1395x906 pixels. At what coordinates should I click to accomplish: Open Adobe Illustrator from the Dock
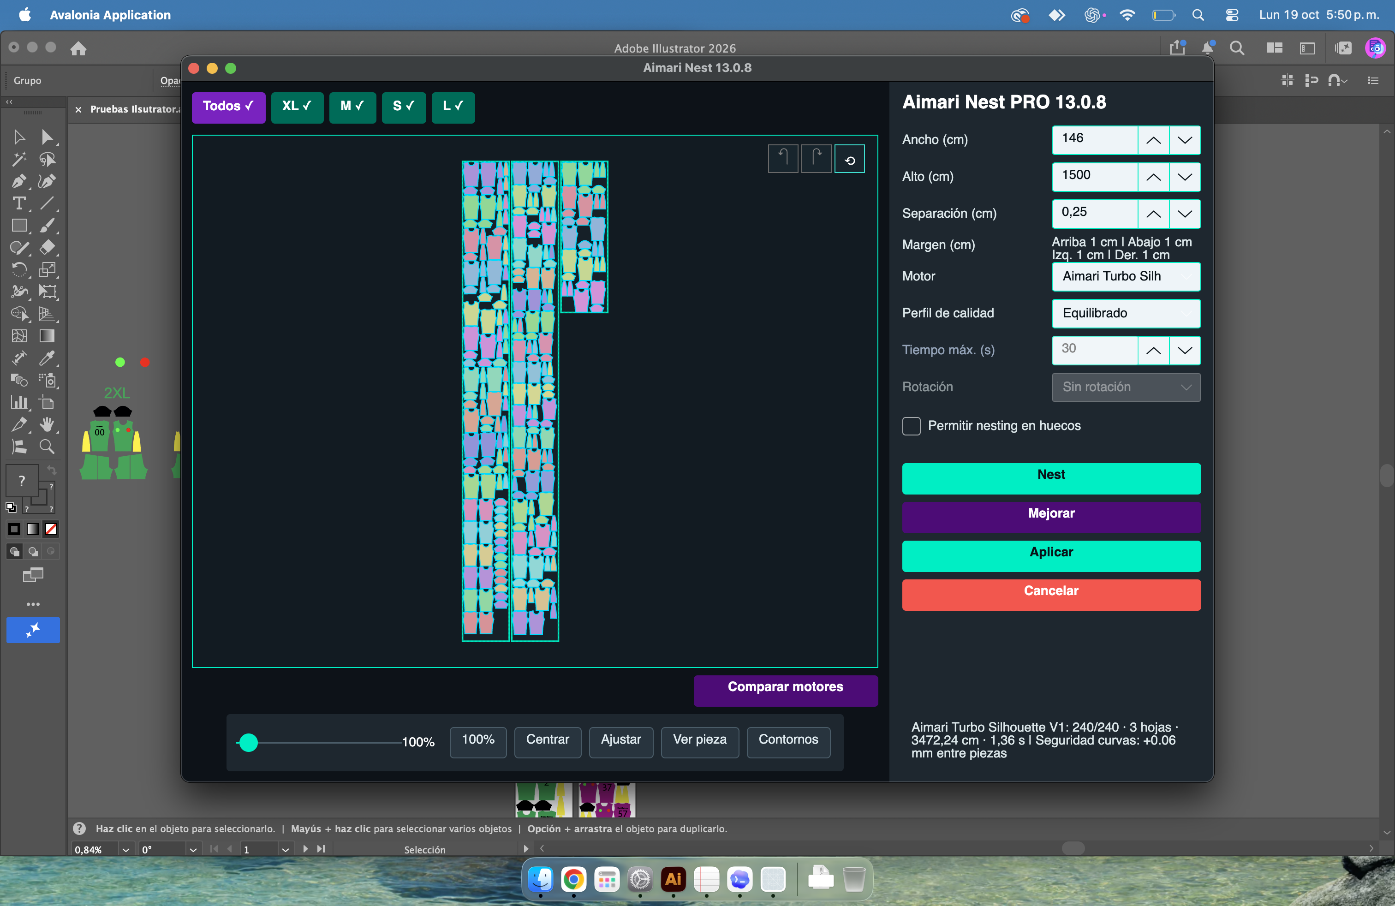click(673, 878)
